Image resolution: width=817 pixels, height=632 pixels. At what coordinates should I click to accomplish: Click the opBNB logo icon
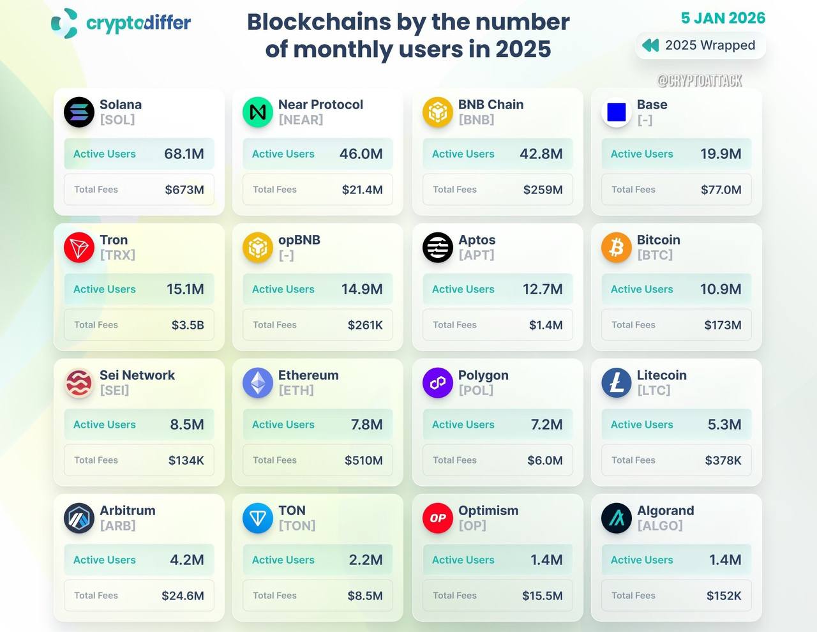[258, 248]
